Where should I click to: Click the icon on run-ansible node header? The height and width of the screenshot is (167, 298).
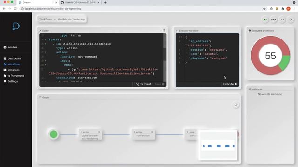click(x=152, y=132)
